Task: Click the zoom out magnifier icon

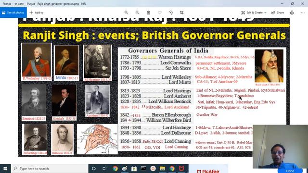Action: pos(137,12)
